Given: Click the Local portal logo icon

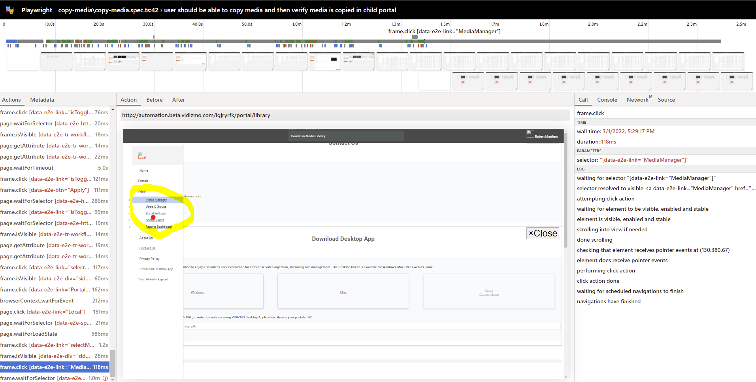Looking at the screenshot, I should point(140,153).
